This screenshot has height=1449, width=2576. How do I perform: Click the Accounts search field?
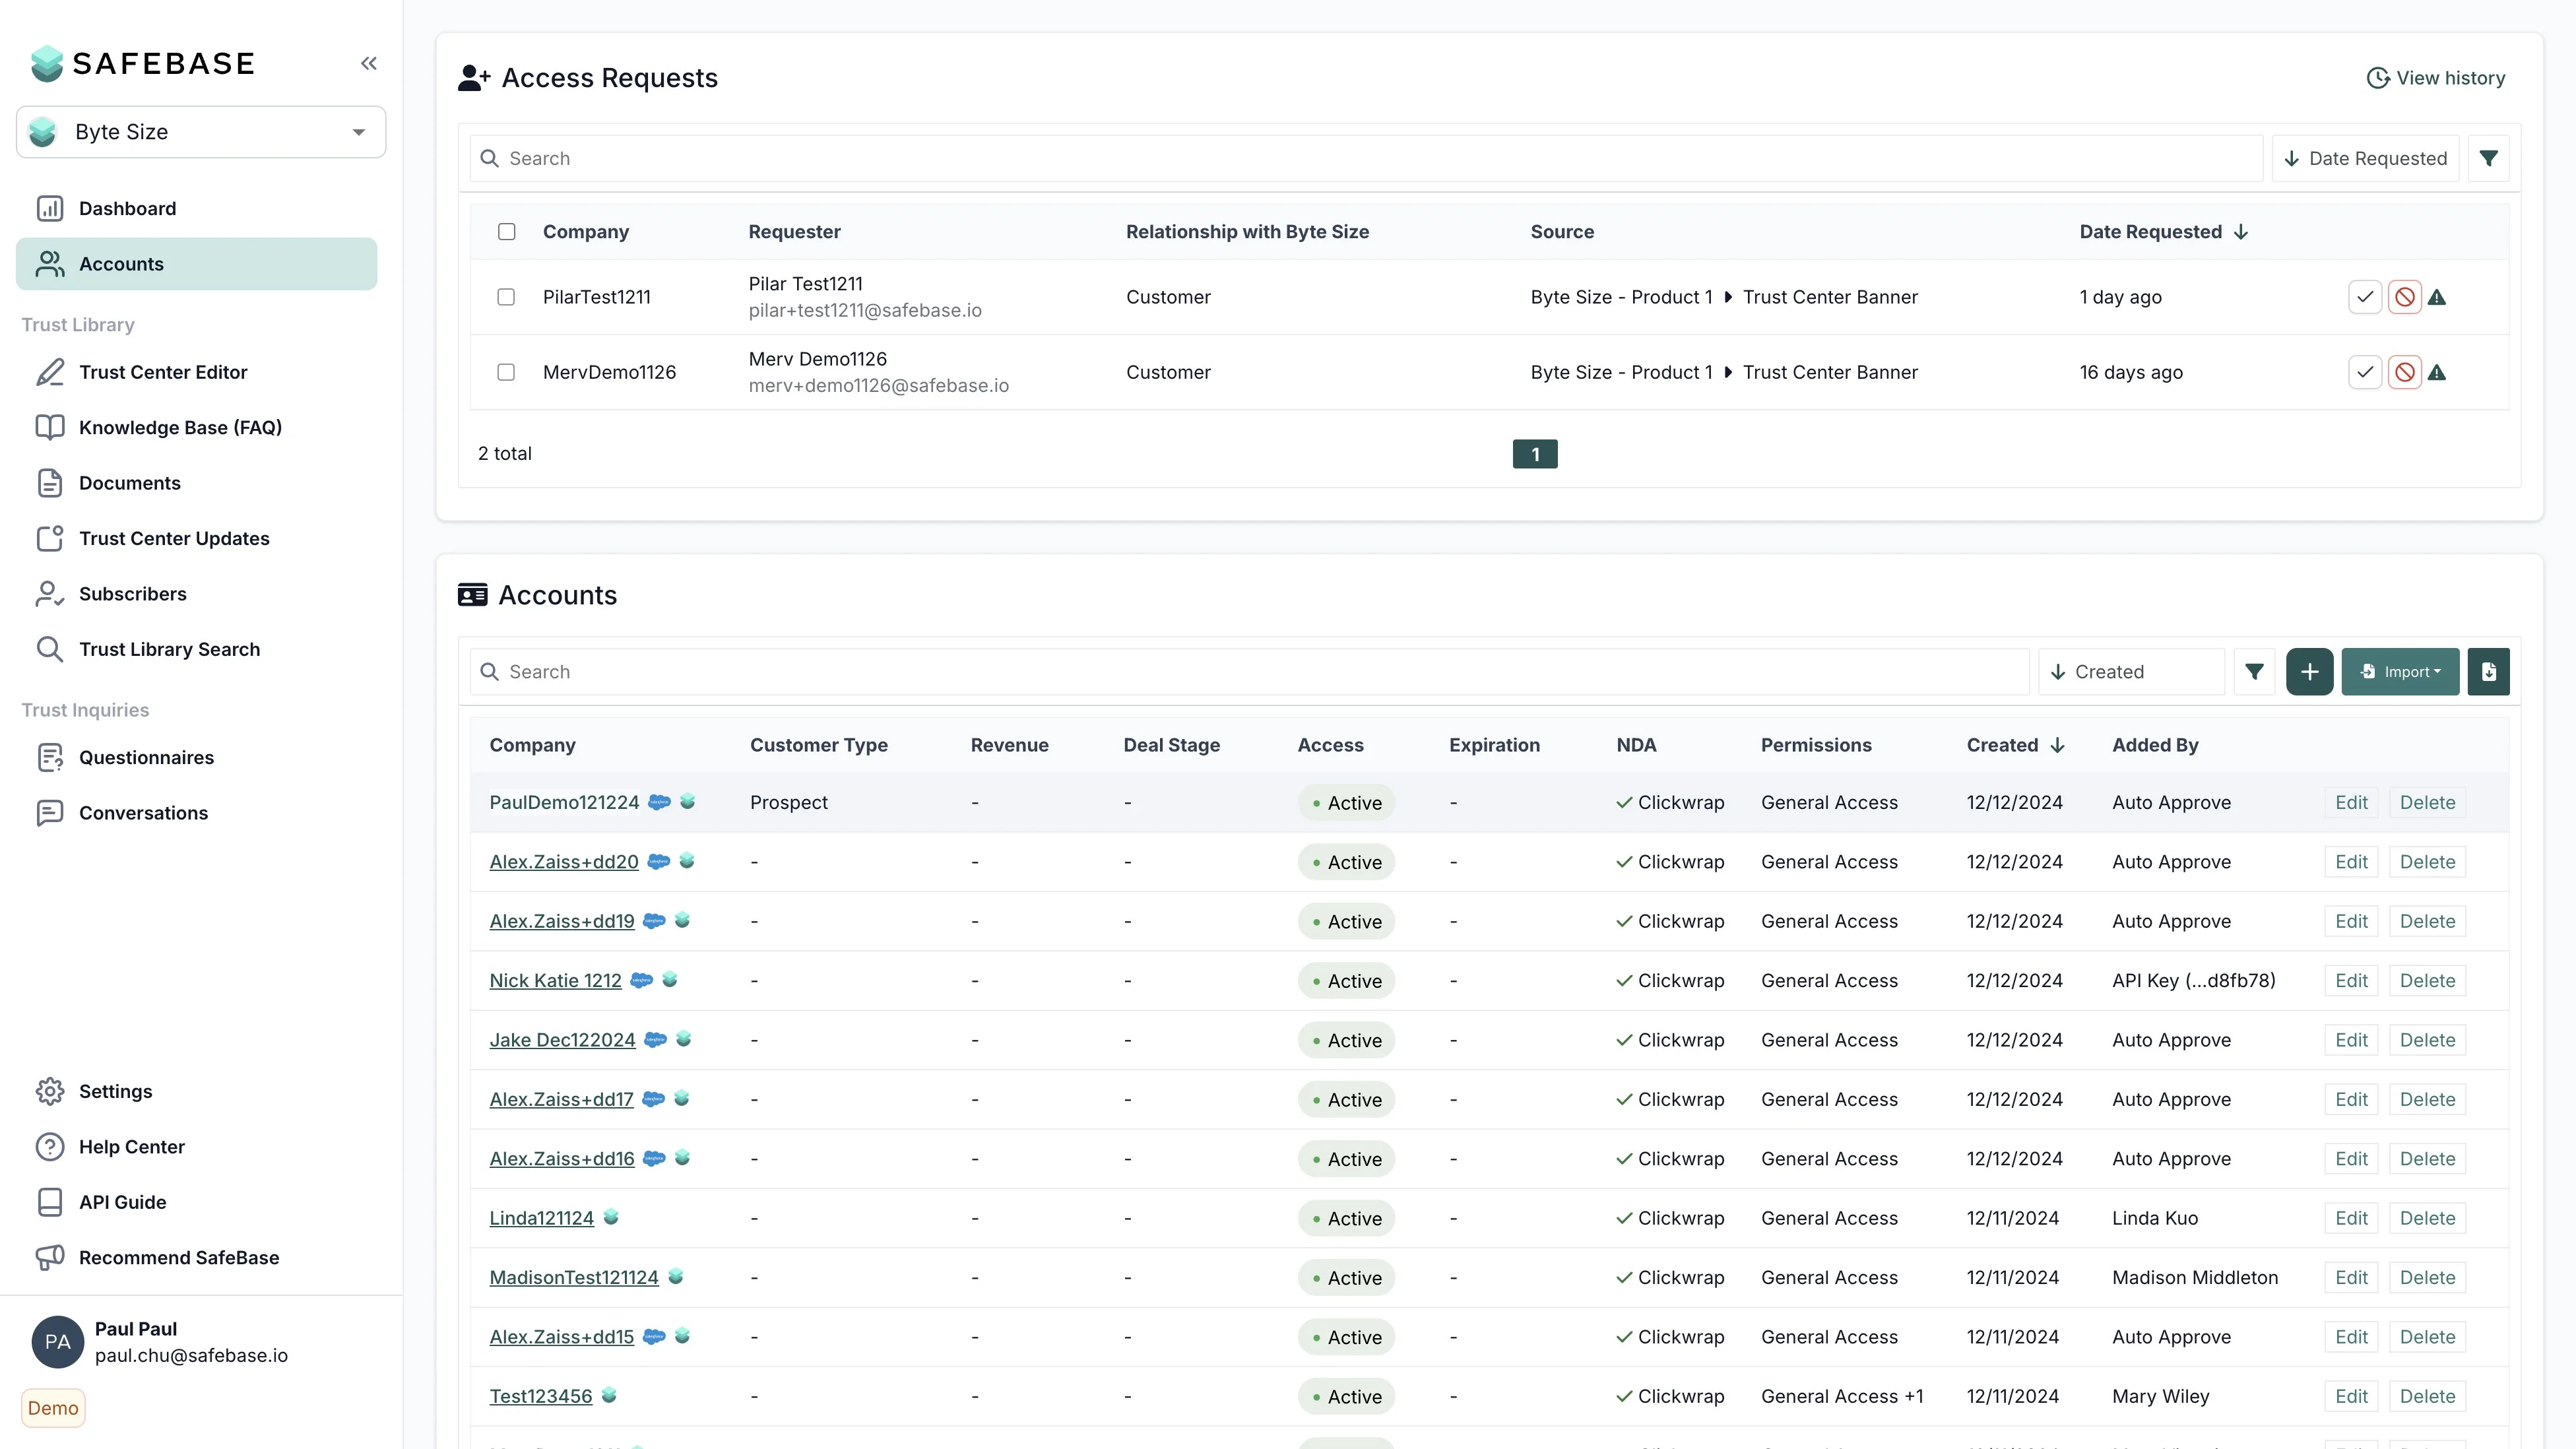(x=1250, y=672)
